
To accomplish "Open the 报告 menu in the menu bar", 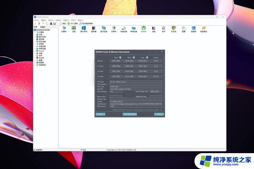I will coord(51,20).
